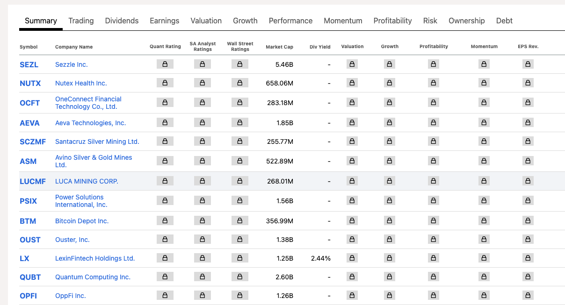Switch to the Ownership tab
565x305 pixels.
[467, 21]
